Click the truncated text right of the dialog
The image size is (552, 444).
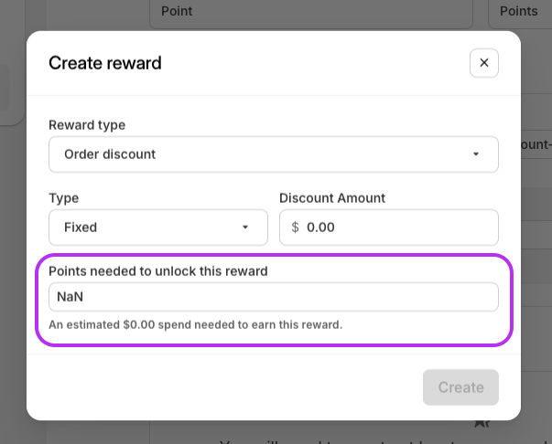coord(535,145)
